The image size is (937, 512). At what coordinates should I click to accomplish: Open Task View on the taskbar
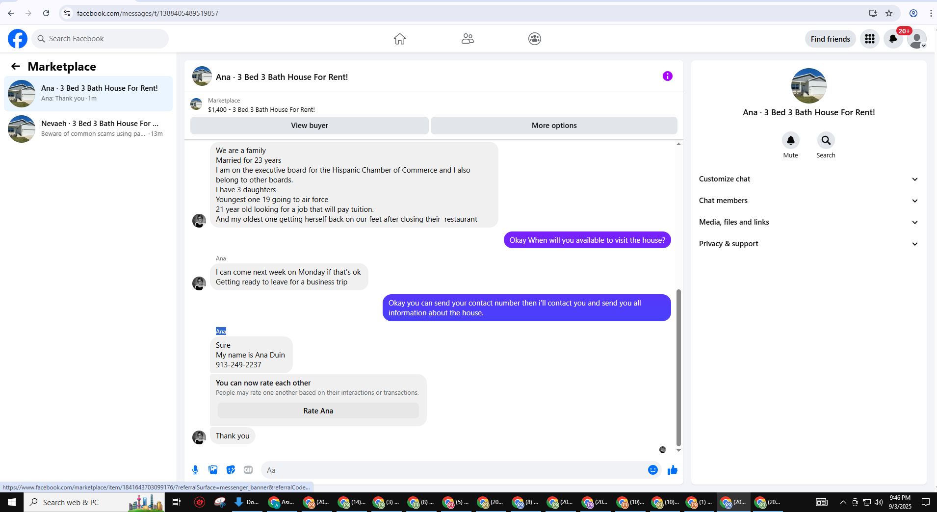[x=177, y=502]
